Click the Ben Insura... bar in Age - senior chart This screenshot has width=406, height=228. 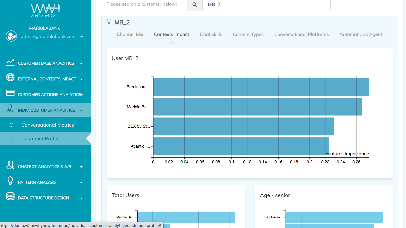tap(334, 217)
